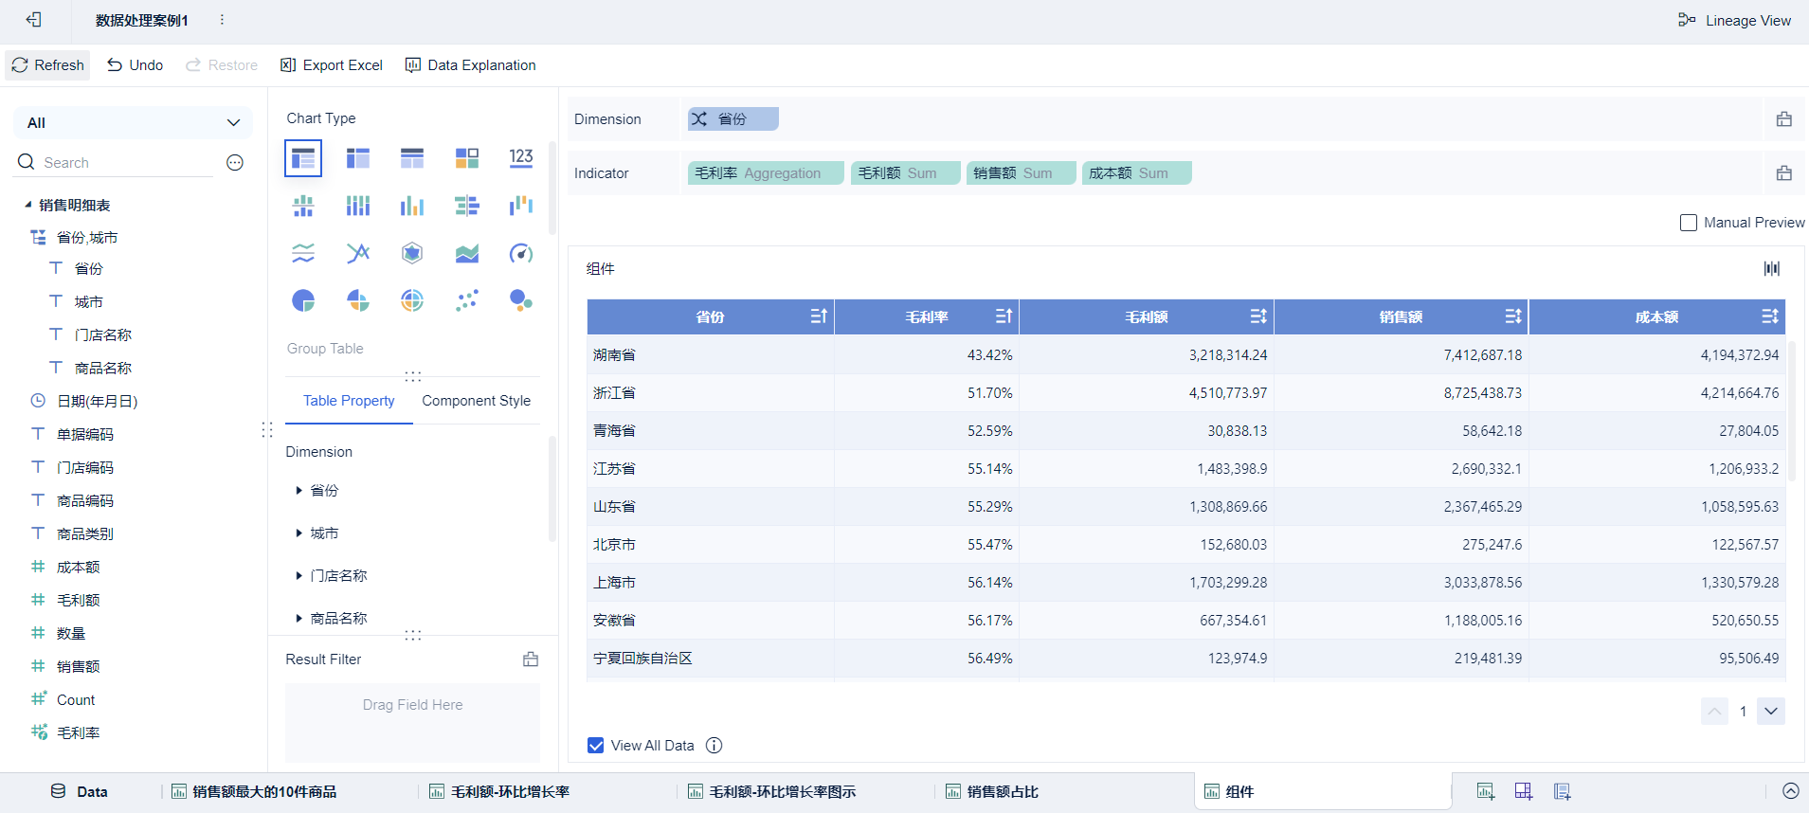Enable the Manual Preview checkbox
Viewport: 1809px width, 813px height.
coord(1689,223)
